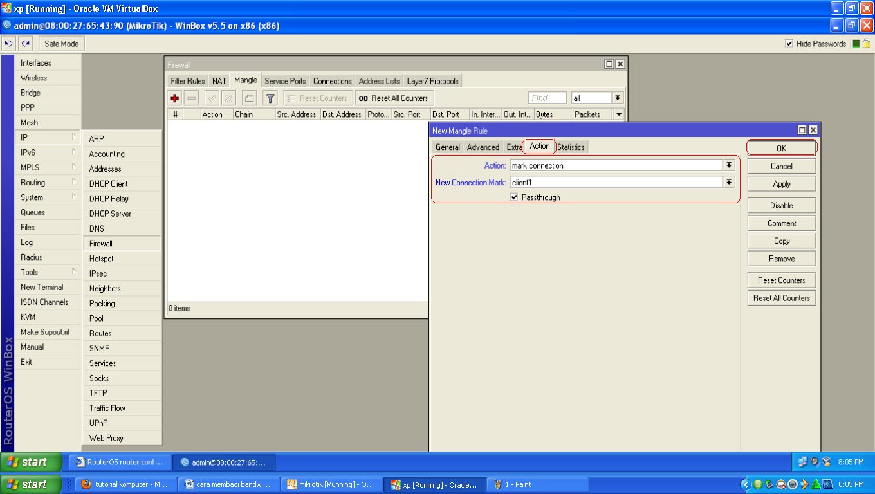Click the Safe Mode button
Viewport: 875px width, 494px height.
pos(62,44)
